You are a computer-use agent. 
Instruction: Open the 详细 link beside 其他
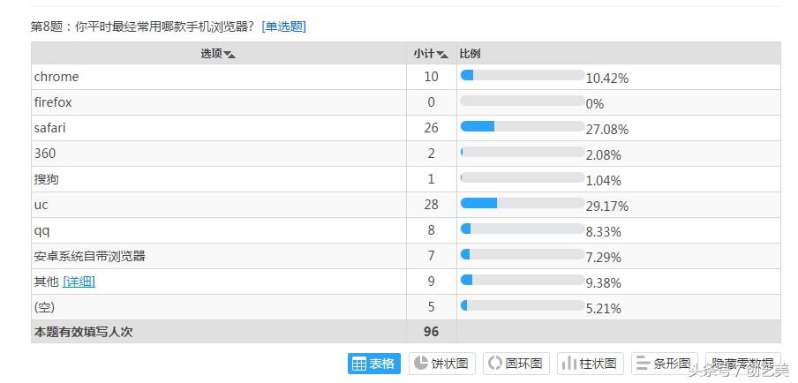(x=79, y=282)
